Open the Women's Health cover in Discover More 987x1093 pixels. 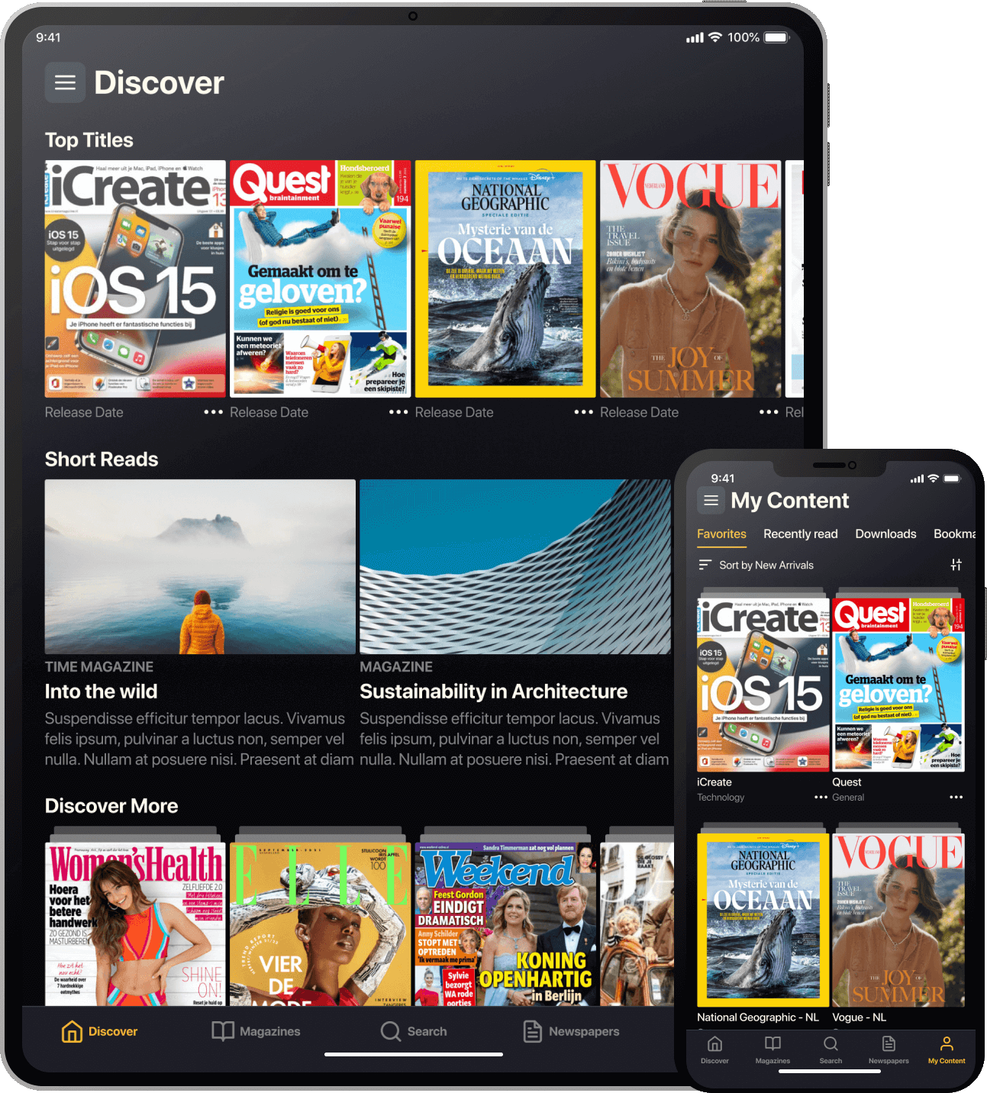point(135,924)
